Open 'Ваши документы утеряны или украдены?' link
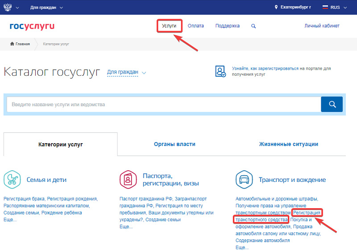Viewport: 357px width, 251px height. (x=166, y=216)
